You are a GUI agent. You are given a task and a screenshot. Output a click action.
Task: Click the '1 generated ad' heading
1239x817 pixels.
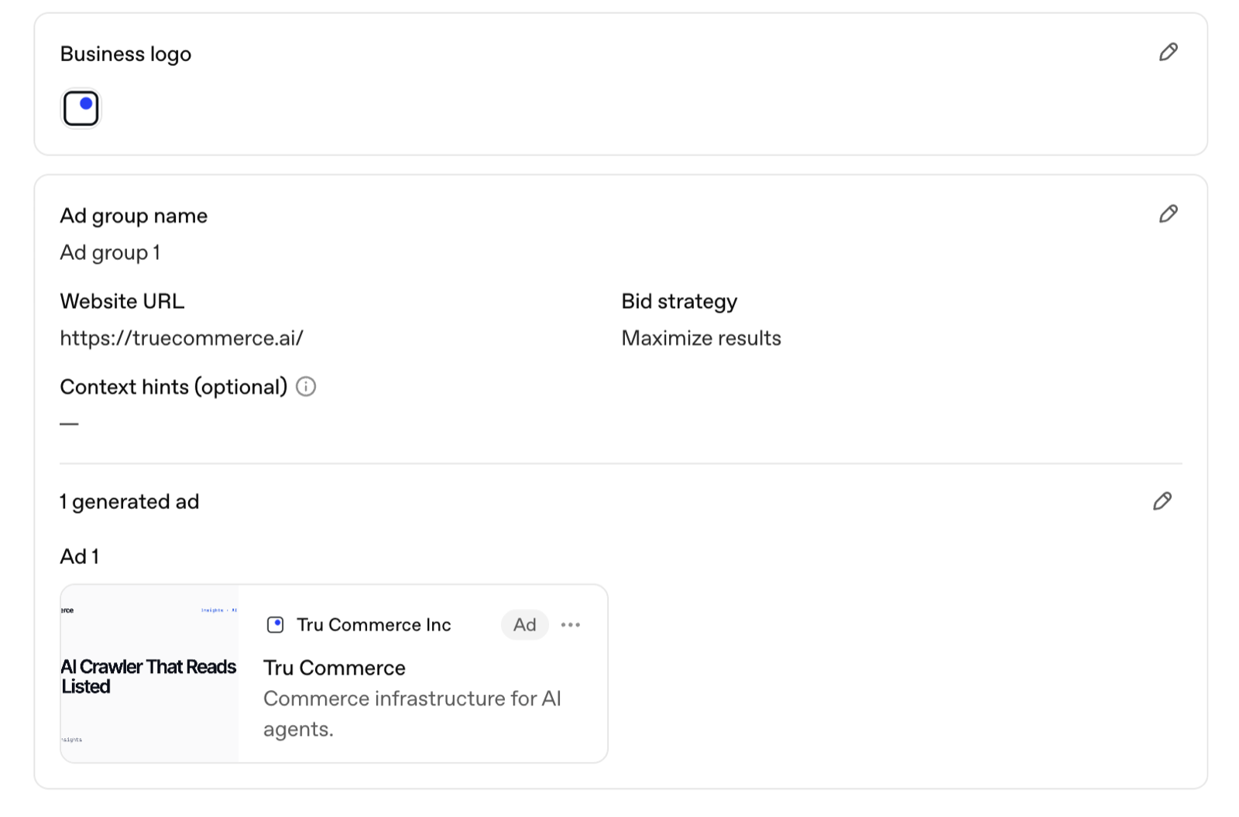(129, 501)
